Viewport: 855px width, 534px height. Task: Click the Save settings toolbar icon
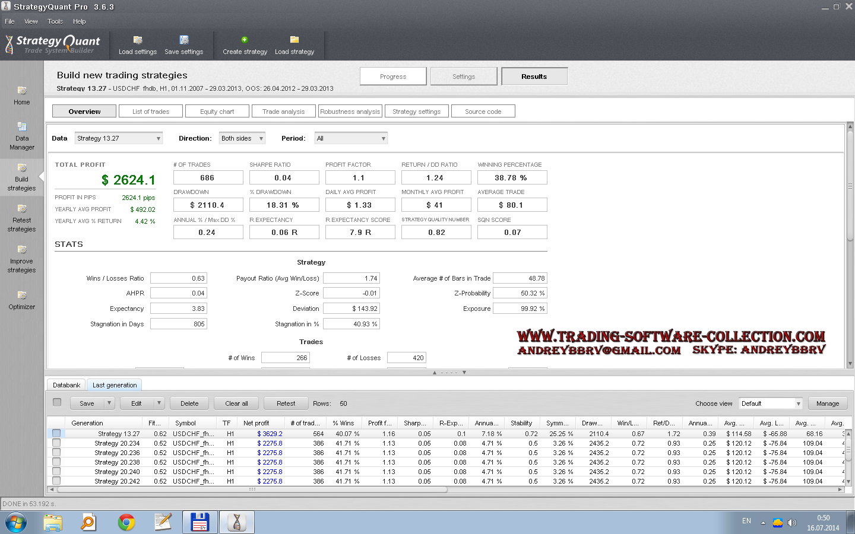(184, 40)
